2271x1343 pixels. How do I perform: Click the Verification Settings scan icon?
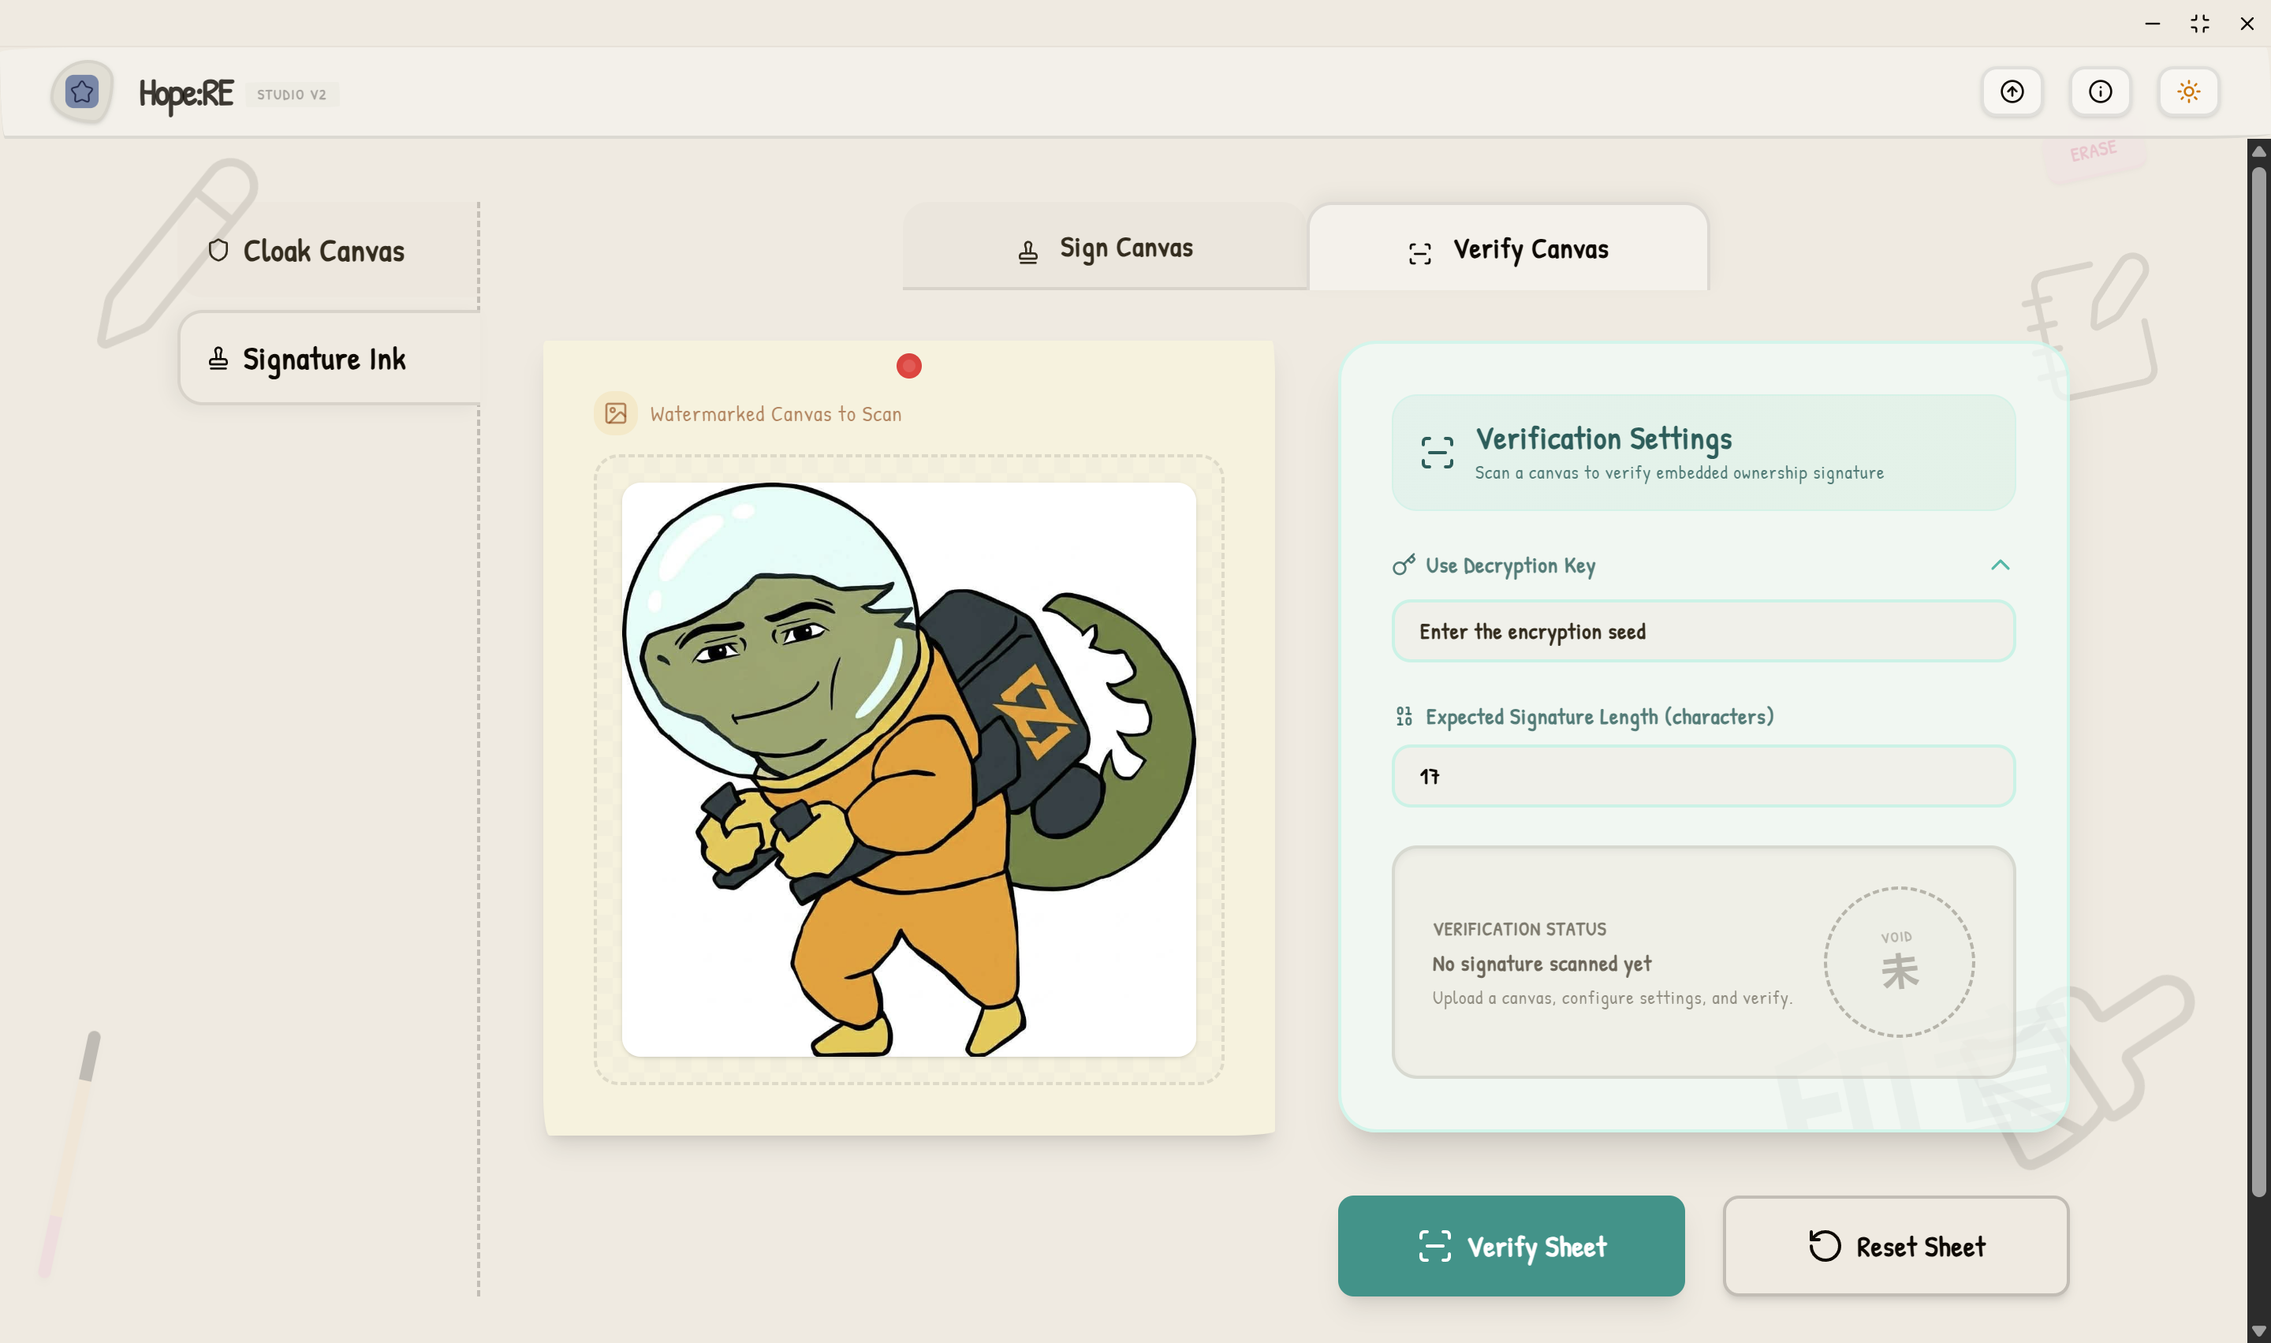click(1437, 453)
